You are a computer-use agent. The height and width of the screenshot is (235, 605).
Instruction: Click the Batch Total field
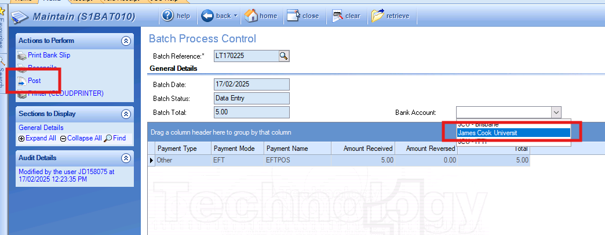[x=252, y=113]
